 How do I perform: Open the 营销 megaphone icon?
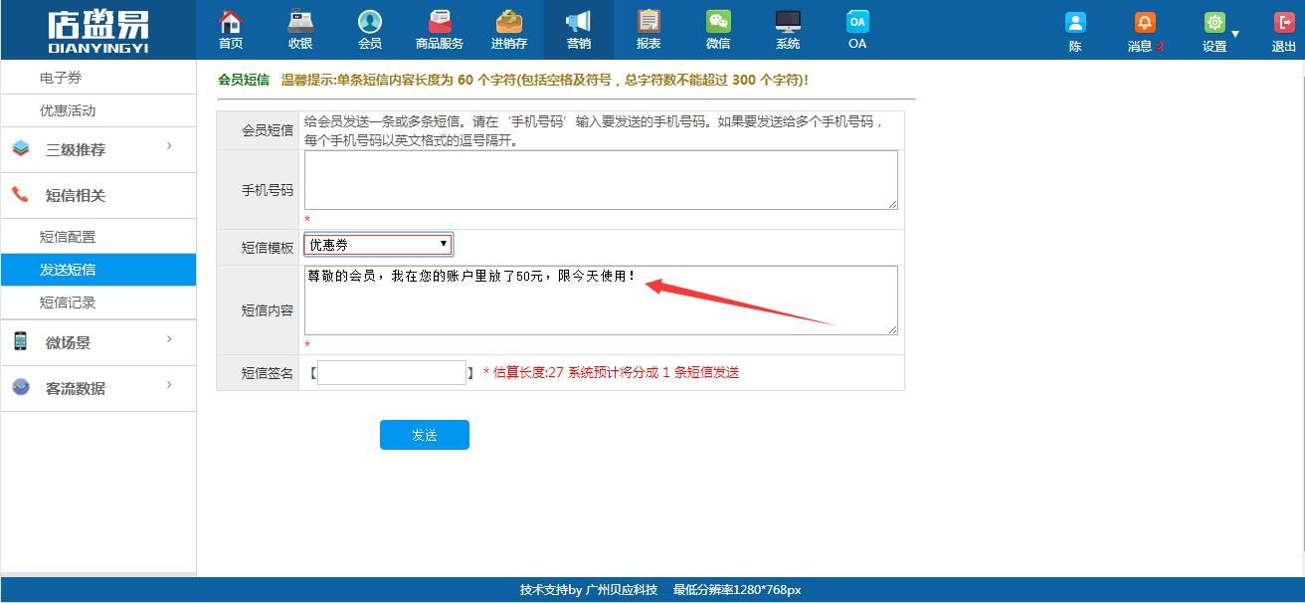[x=578, y=21]
